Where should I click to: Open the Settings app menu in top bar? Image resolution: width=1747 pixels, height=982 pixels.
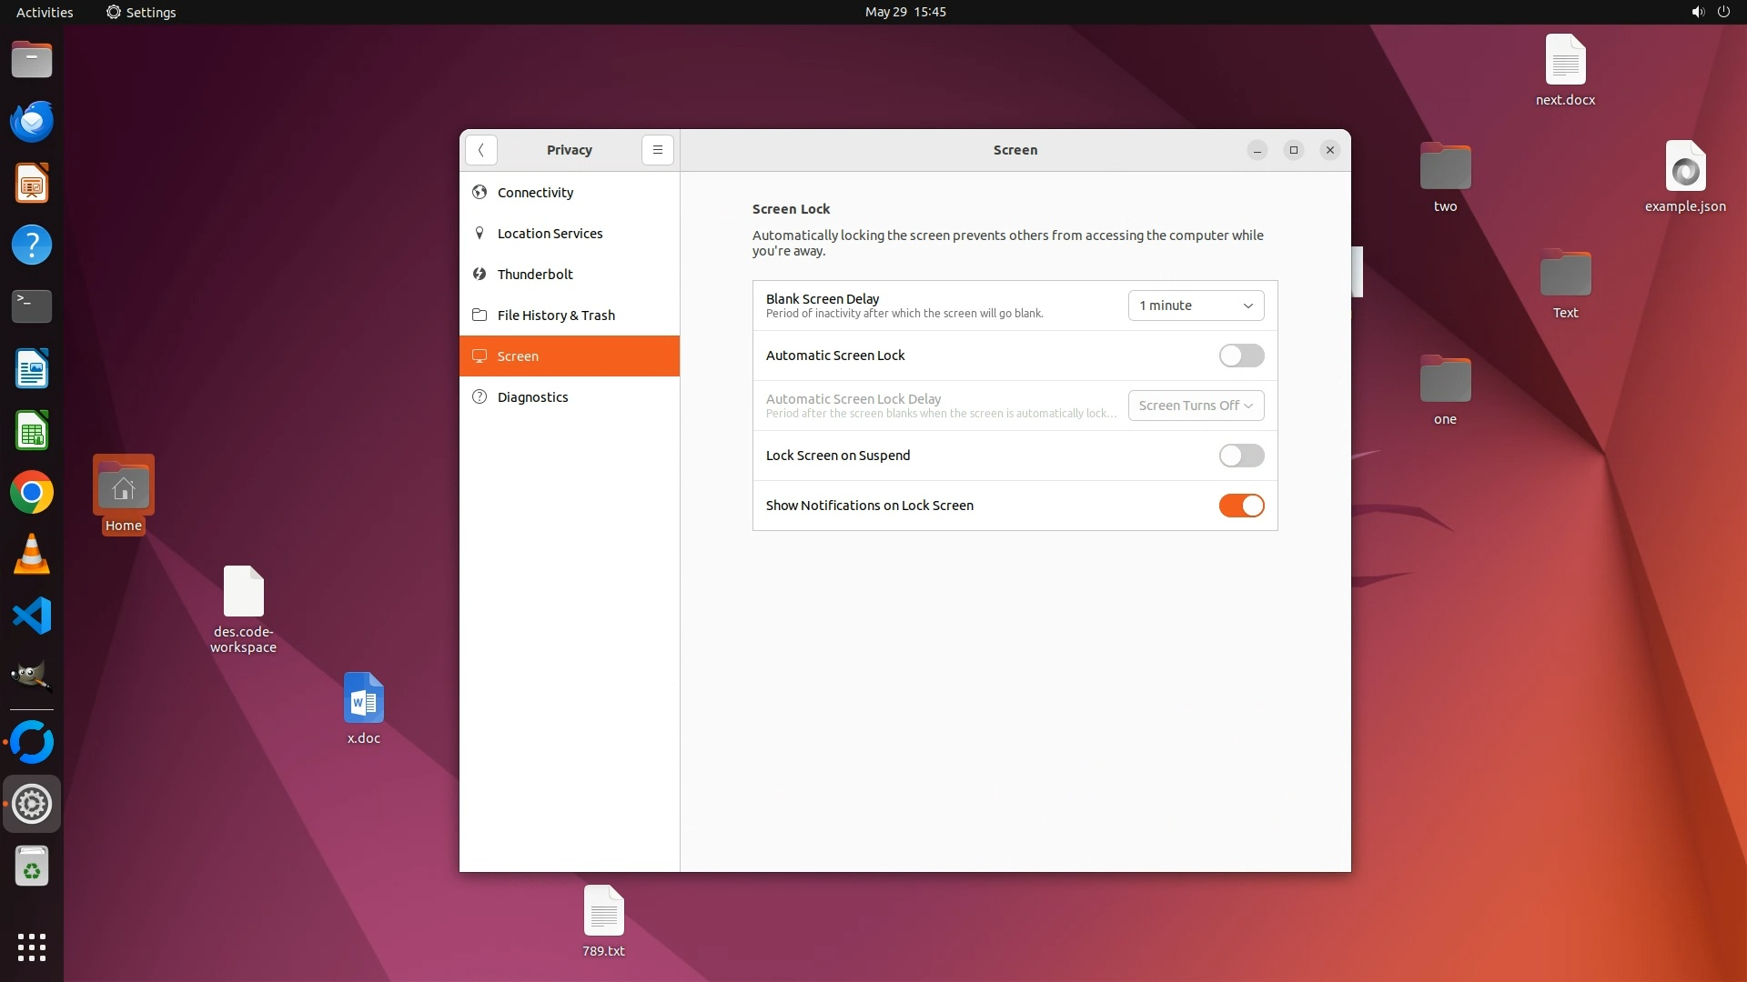pyautogui.click(x=141, y=12)
